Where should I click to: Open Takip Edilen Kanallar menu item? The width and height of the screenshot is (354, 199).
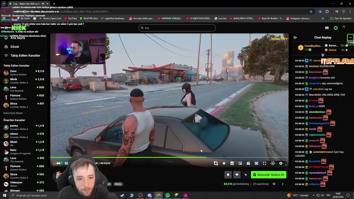click(25, 56)
